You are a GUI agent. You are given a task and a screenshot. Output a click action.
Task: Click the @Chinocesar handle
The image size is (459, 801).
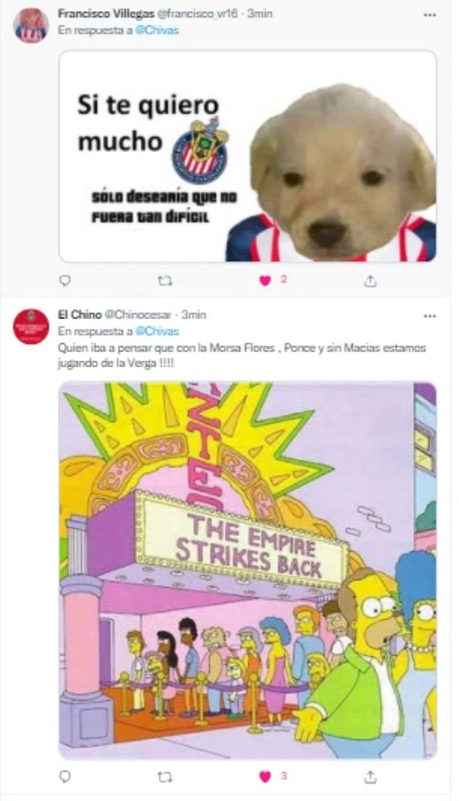(x=138, y=315)
